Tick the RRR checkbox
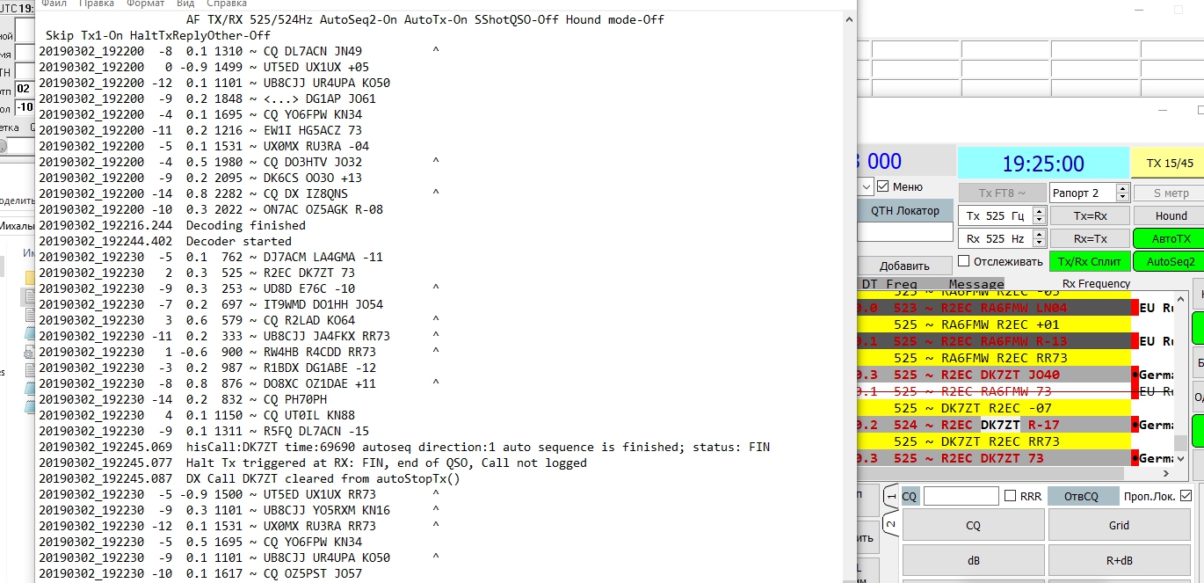1204x583 pixels. pos(1010,496)
